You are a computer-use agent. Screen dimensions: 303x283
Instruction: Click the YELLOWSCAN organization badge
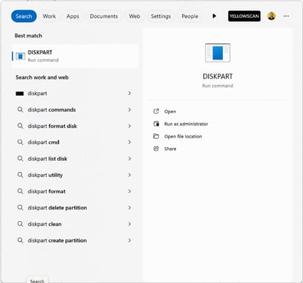point(244,16)
